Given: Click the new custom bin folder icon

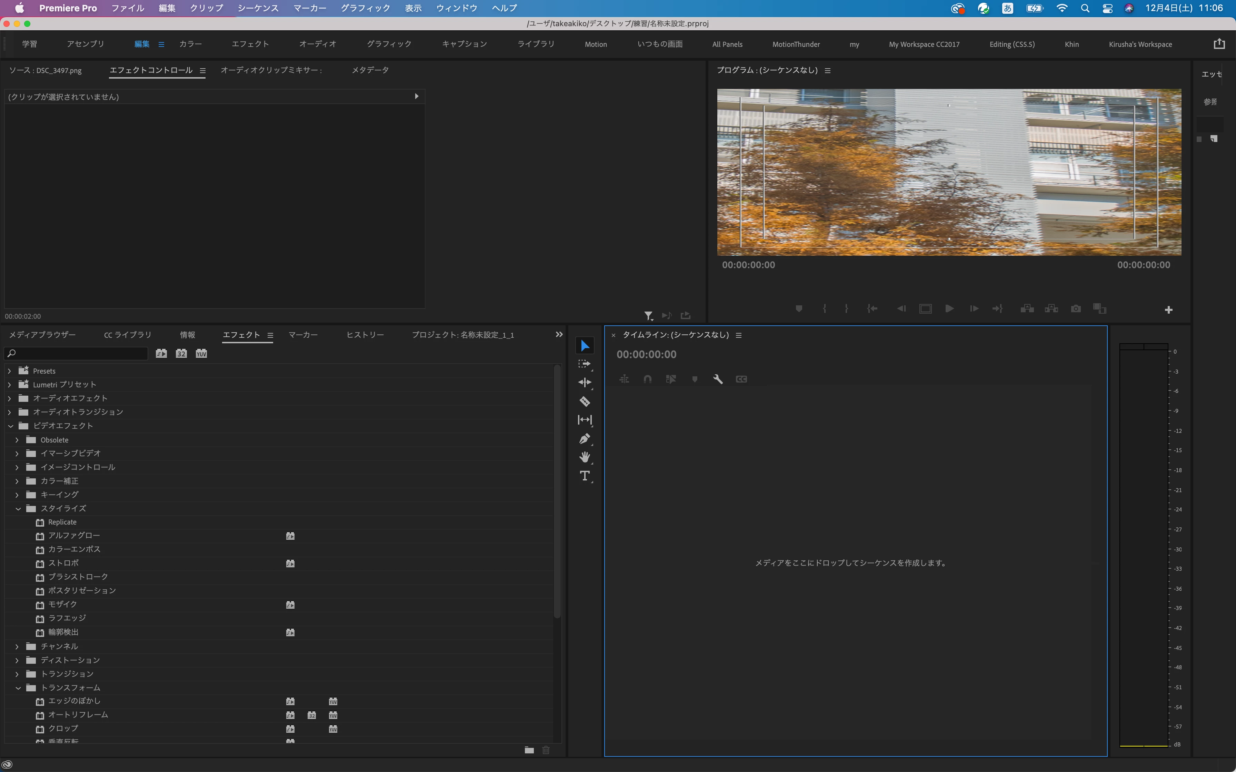Looking at the screenshot, I should tap(529, 750).
